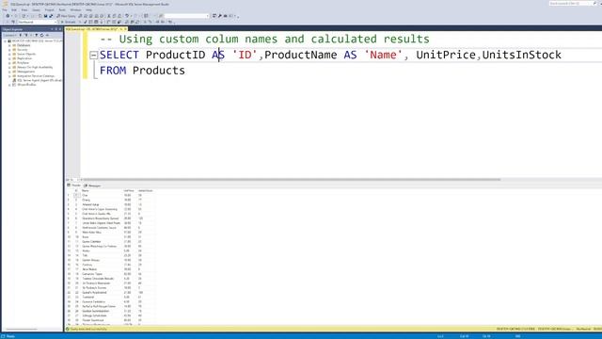Open the Window menu

[x=75, y=10]
